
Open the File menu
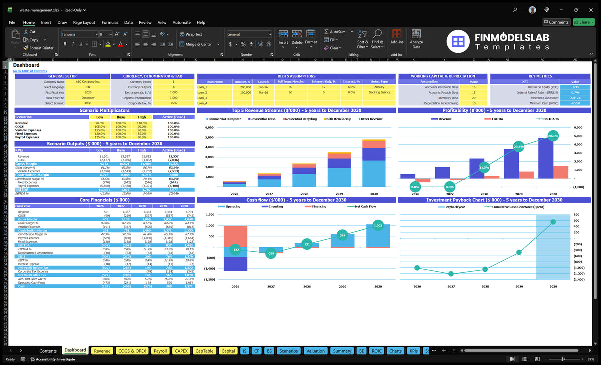12,22
